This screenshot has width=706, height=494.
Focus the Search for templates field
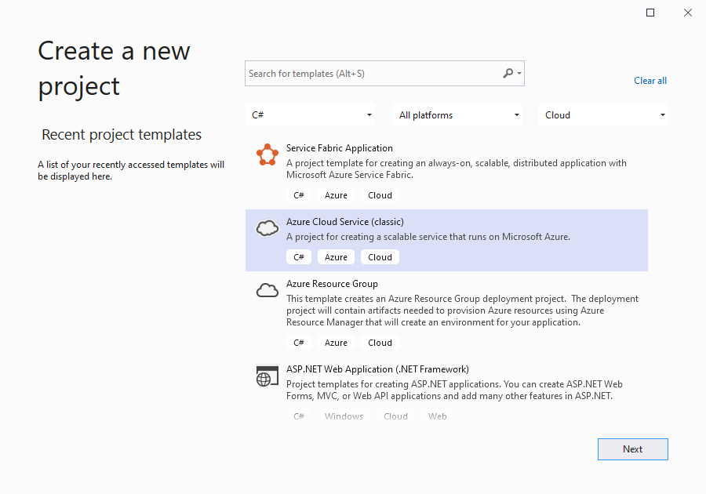[373, 74]
